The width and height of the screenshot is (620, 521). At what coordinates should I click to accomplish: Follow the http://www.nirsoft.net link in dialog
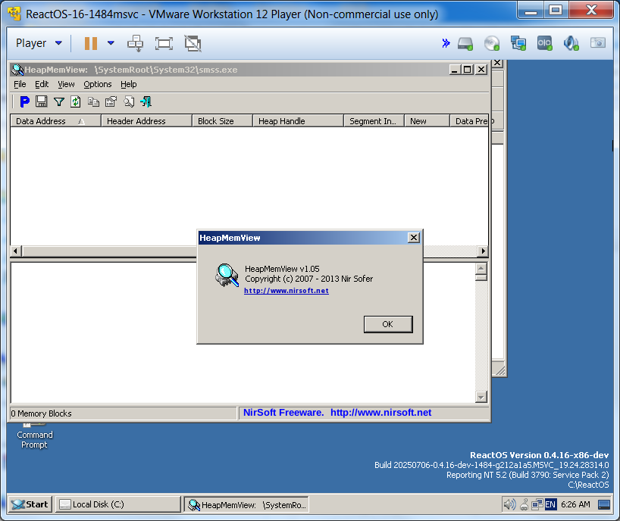coord(286,291)
